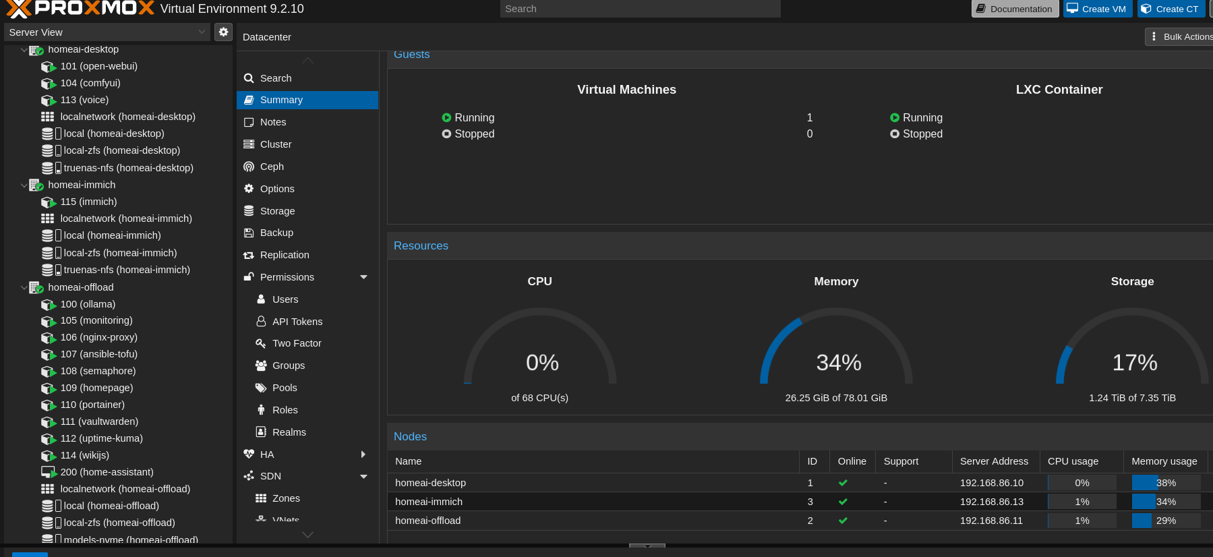Screen dimensions: 1213x557
Task: Click the Replication arrows icon
Action: 249,255
